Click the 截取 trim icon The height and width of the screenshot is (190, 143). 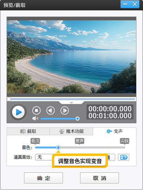[x=23, y=131]
